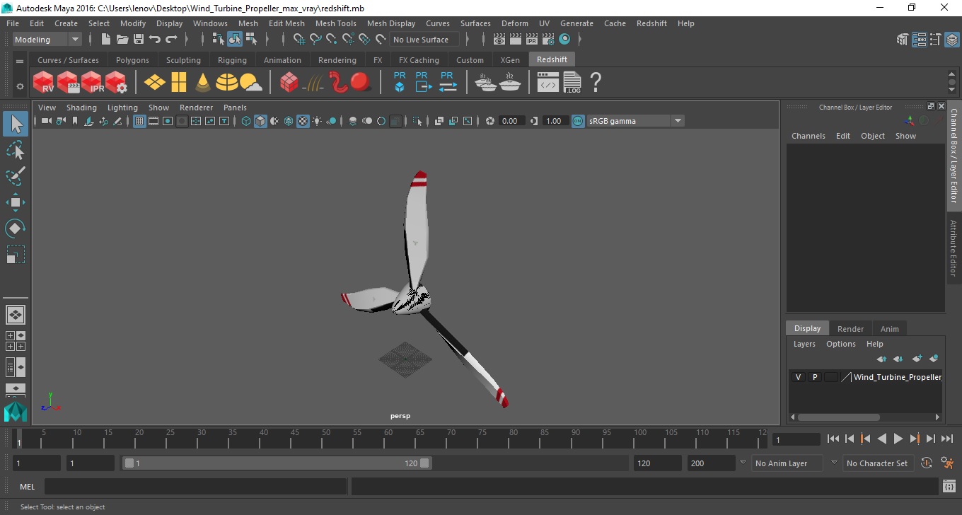962x515 pixels.
Task: Create Redshift spot light cone icon
Action: coord(203,83)
